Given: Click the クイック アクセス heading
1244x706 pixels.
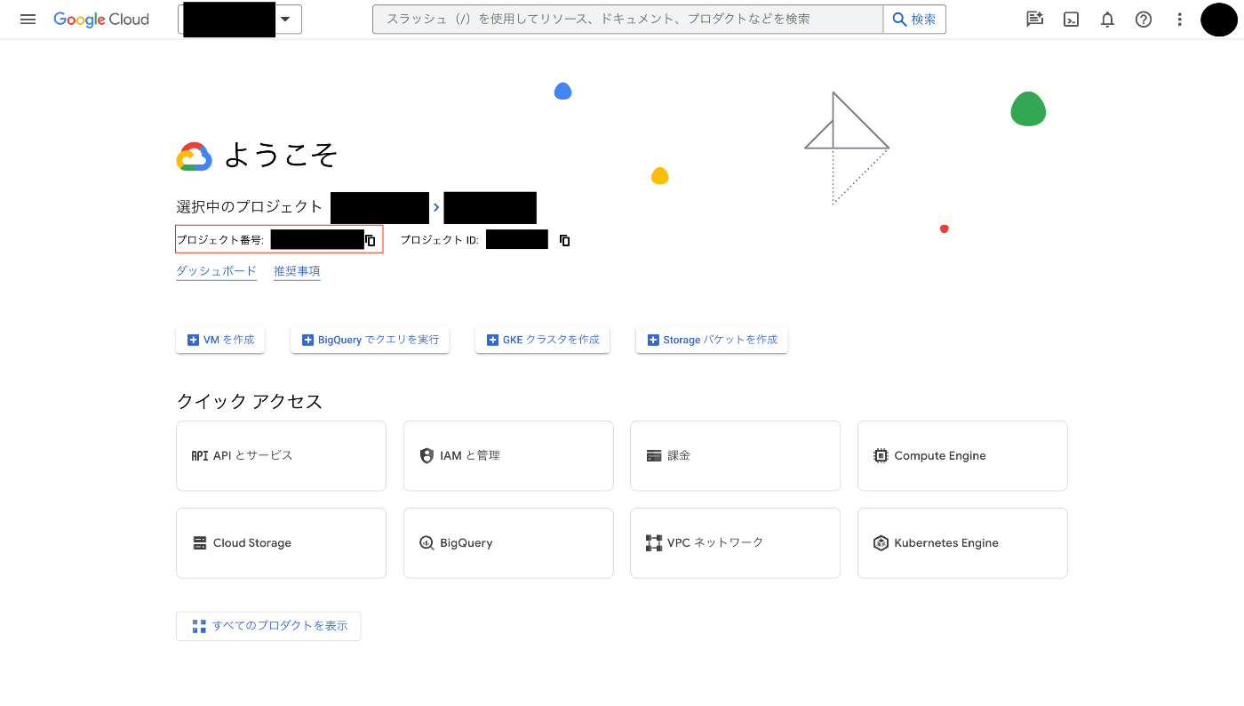Looking at the screenshot, I should pyautogui.click(x=250, y=401).
